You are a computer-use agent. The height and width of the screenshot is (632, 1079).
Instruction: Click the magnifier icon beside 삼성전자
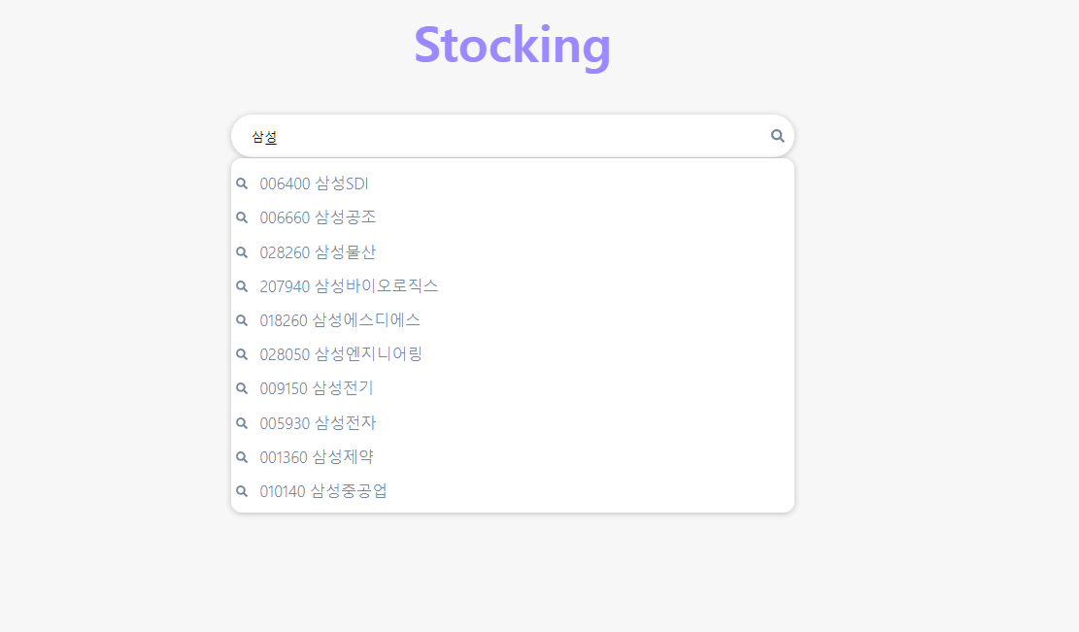click(x=242, y=422)
